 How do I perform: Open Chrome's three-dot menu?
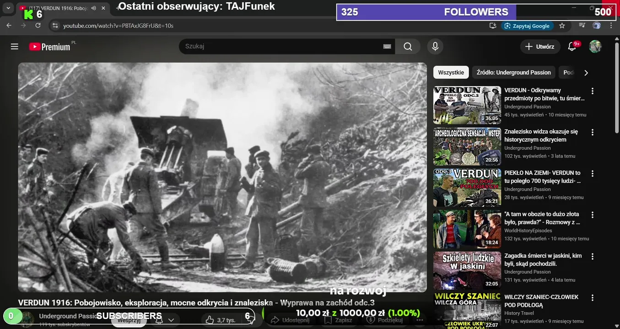[611, 26]
